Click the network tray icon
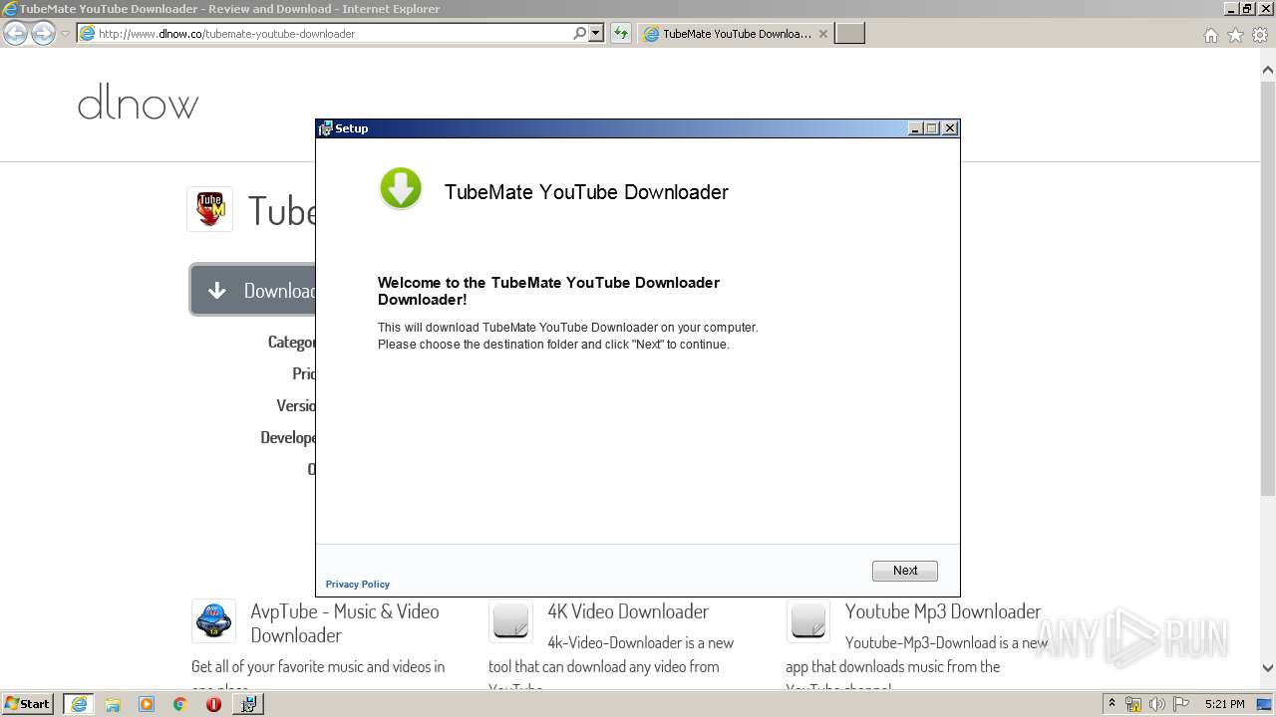The image size is (1276, 717). click(1133, 704)
